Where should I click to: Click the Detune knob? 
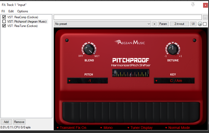[x=173, y=49]
